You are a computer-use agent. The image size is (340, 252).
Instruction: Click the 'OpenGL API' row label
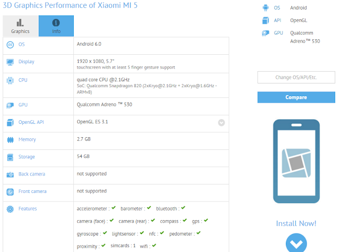pos(31,122)
